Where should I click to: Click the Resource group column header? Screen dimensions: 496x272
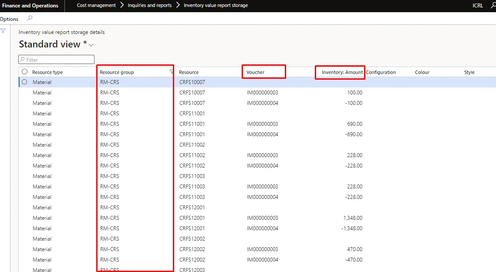(117, 72)
